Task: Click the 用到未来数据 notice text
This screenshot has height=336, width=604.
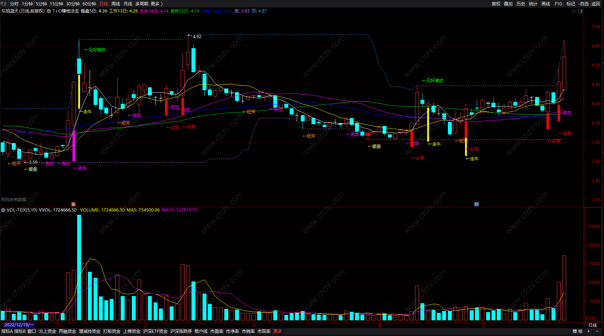Action: pyautogui.click(x=14, y=200)
